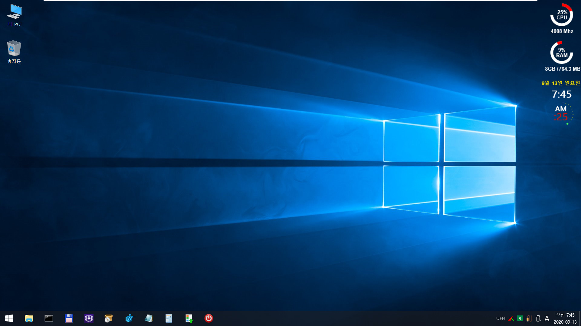Click the 25% CPU gauge widget
Viewport: 581px width, 326px height.
pos(562,15)
